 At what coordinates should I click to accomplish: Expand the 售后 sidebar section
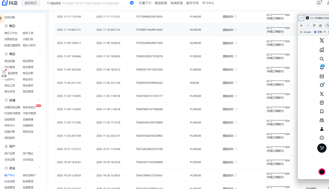pos(39,26)
